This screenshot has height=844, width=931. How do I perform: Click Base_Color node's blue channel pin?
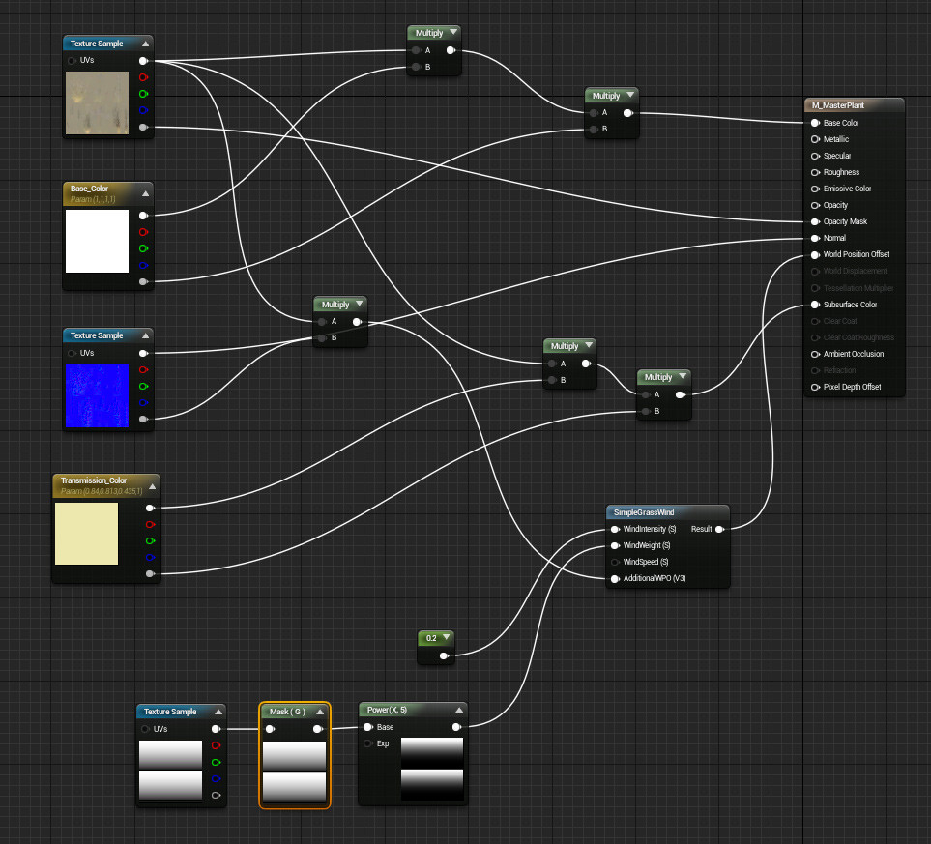[x=143, y=265]
